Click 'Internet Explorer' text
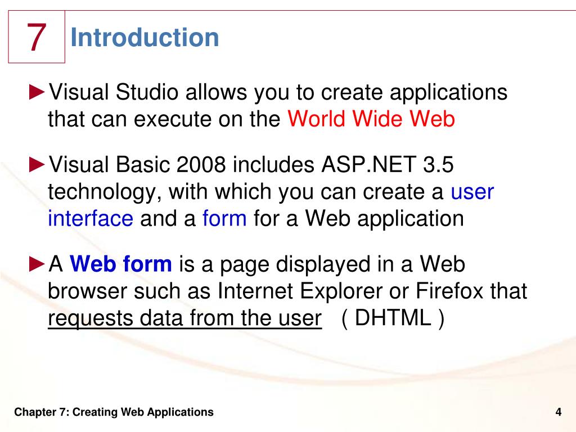Image resolution: width=576 pixels, height=432 pixels. tap(300, 291)
